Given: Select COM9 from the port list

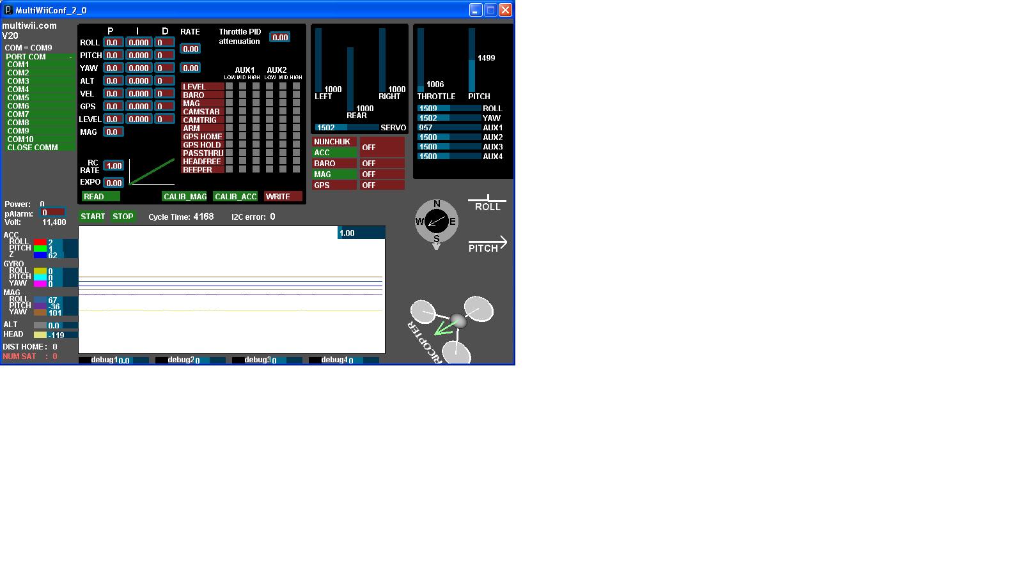Looking at the screenshot, I should click(x=19, y=130).
